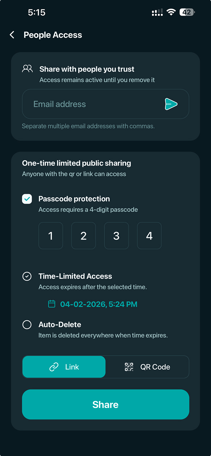Tap the QR code icon
The height and width of the screenshot is (456, 211).
(129, 367)
